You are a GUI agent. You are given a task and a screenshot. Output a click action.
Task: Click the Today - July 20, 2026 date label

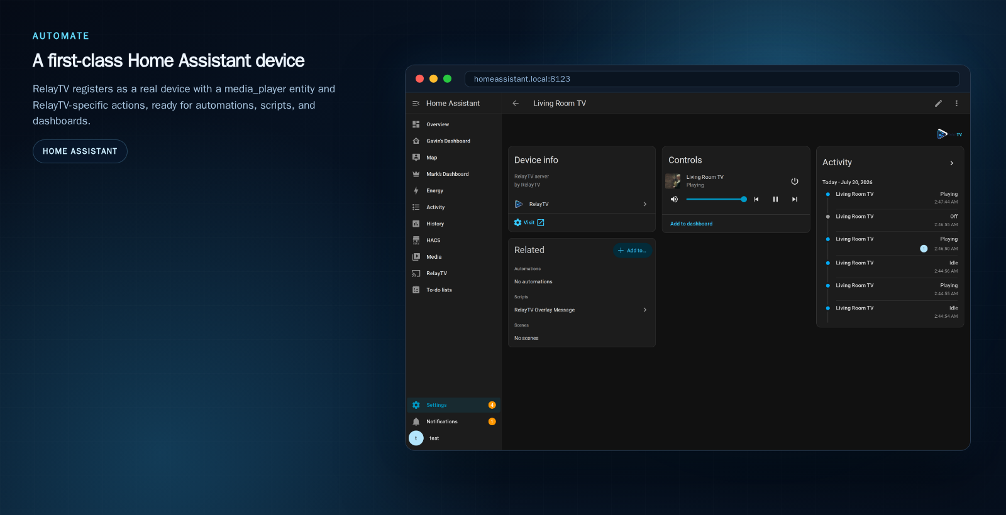pyautogui.click(x=848, y=182)
